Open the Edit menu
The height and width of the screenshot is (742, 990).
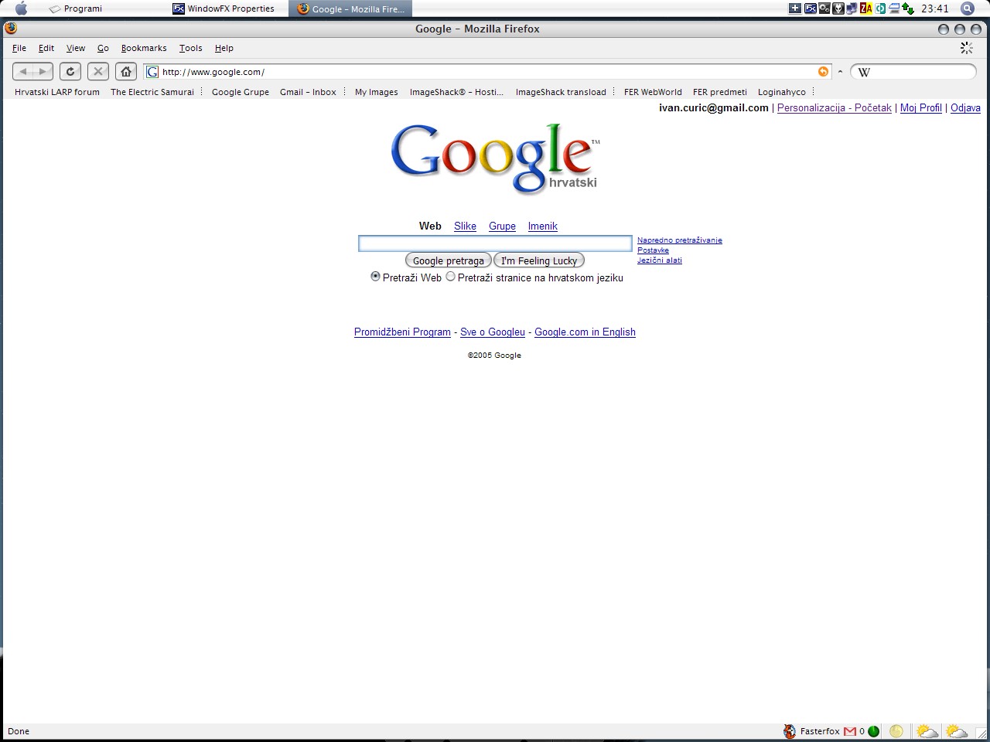pyautogui.click(x=46, y=48)
